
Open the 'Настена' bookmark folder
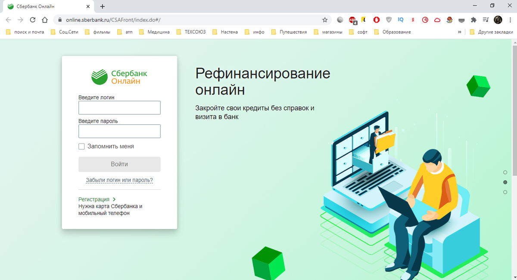pos(225,32)
